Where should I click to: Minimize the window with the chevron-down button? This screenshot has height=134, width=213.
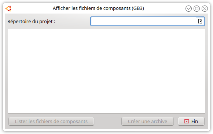(188, 9)
